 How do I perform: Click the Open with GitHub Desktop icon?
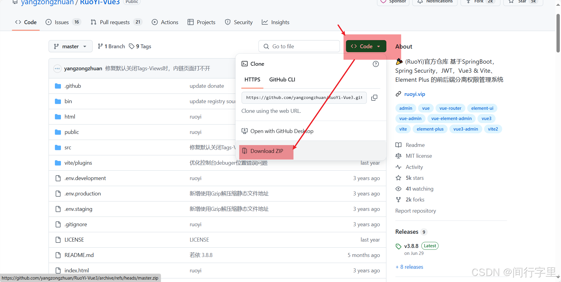click(x=245, y=131)
